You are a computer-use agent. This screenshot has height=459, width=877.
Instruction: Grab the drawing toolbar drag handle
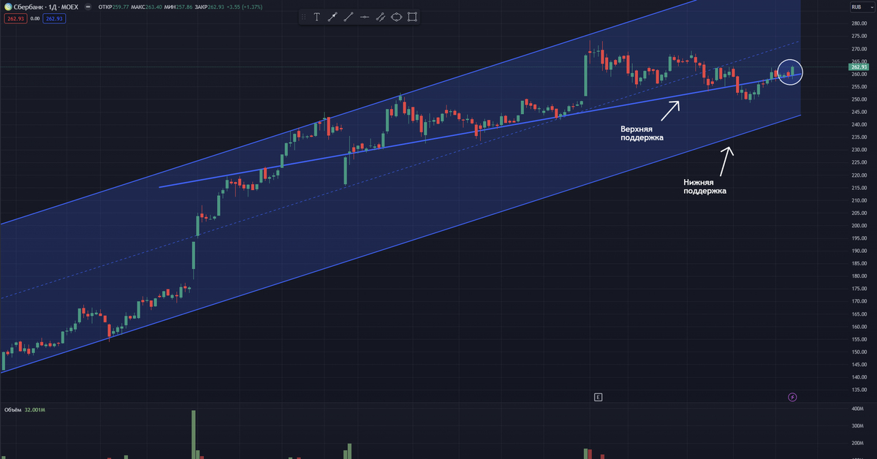coord(305,17)
